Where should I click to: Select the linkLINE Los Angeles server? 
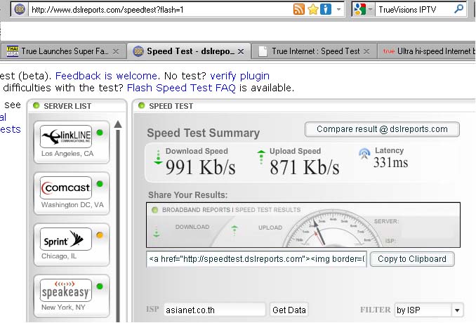point(72,142)
